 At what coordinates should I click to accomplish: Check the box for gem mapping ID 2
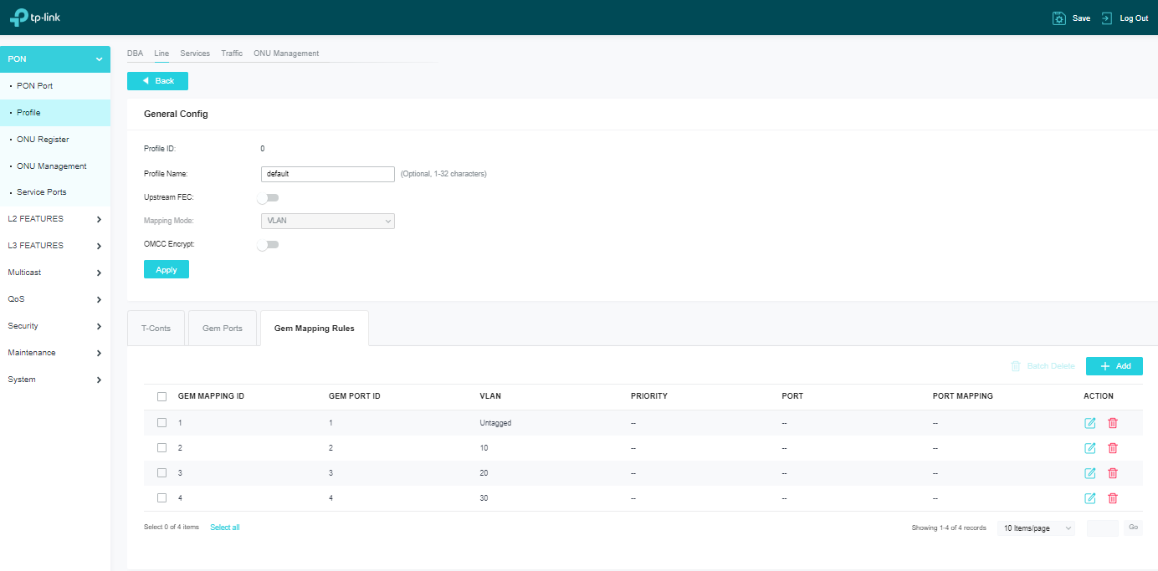click(x=161, y=448)
